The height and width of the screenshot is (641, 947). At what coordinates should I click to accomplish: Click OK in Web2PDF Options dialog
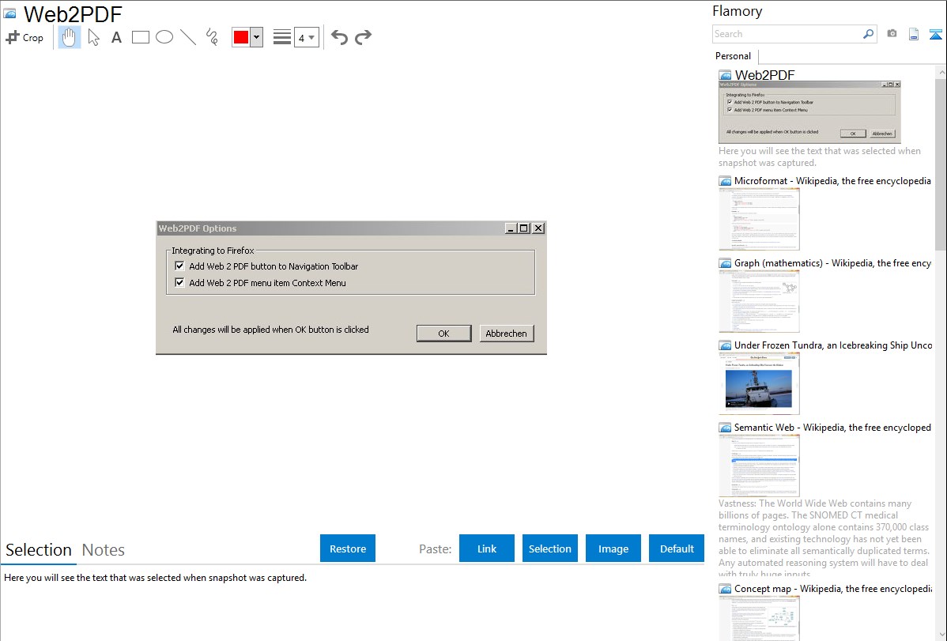point(444,334)
